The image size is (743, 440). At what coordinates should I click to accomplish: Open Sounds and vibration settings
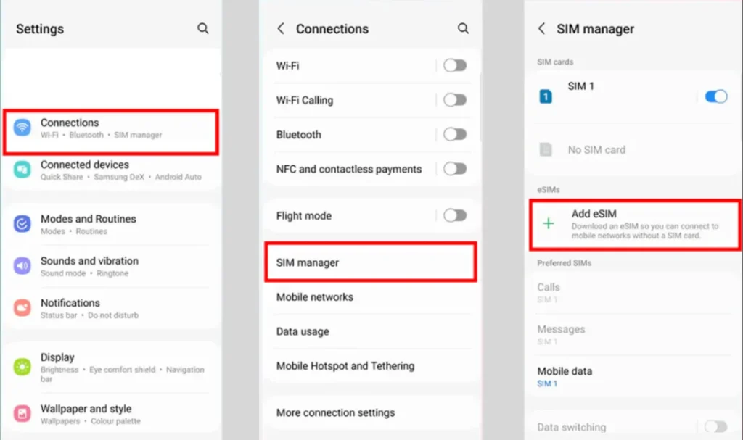(x=111, y=267)
